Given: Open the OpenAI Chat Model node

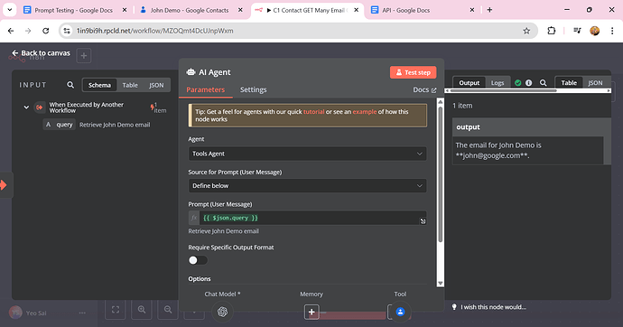Looking at the screenshot, I should pos(222,312).
